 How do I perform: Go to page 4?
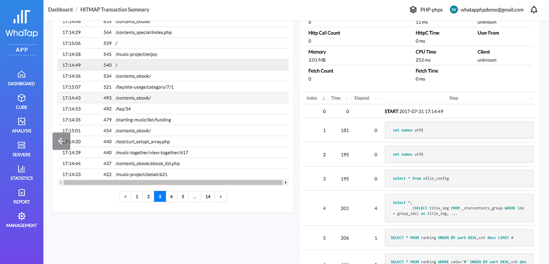[x=172, y=196]
